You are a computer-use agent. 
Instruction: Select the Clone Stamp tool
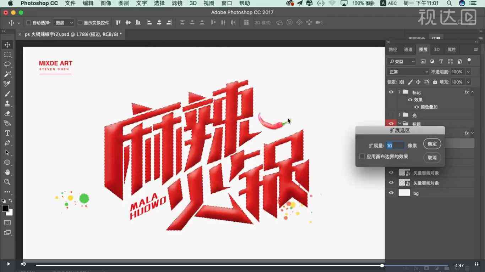pyautogui.click(x=7, y=103)
